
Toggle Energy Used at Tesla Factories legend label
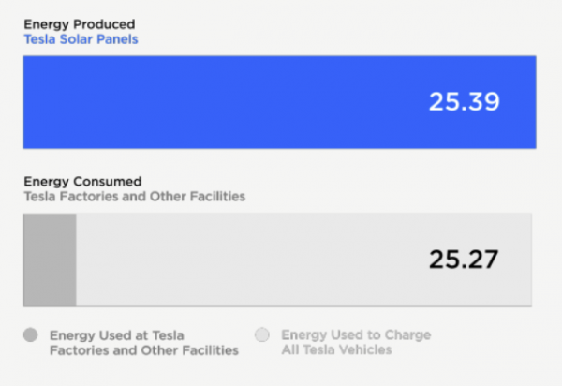[x=143, y=342]
